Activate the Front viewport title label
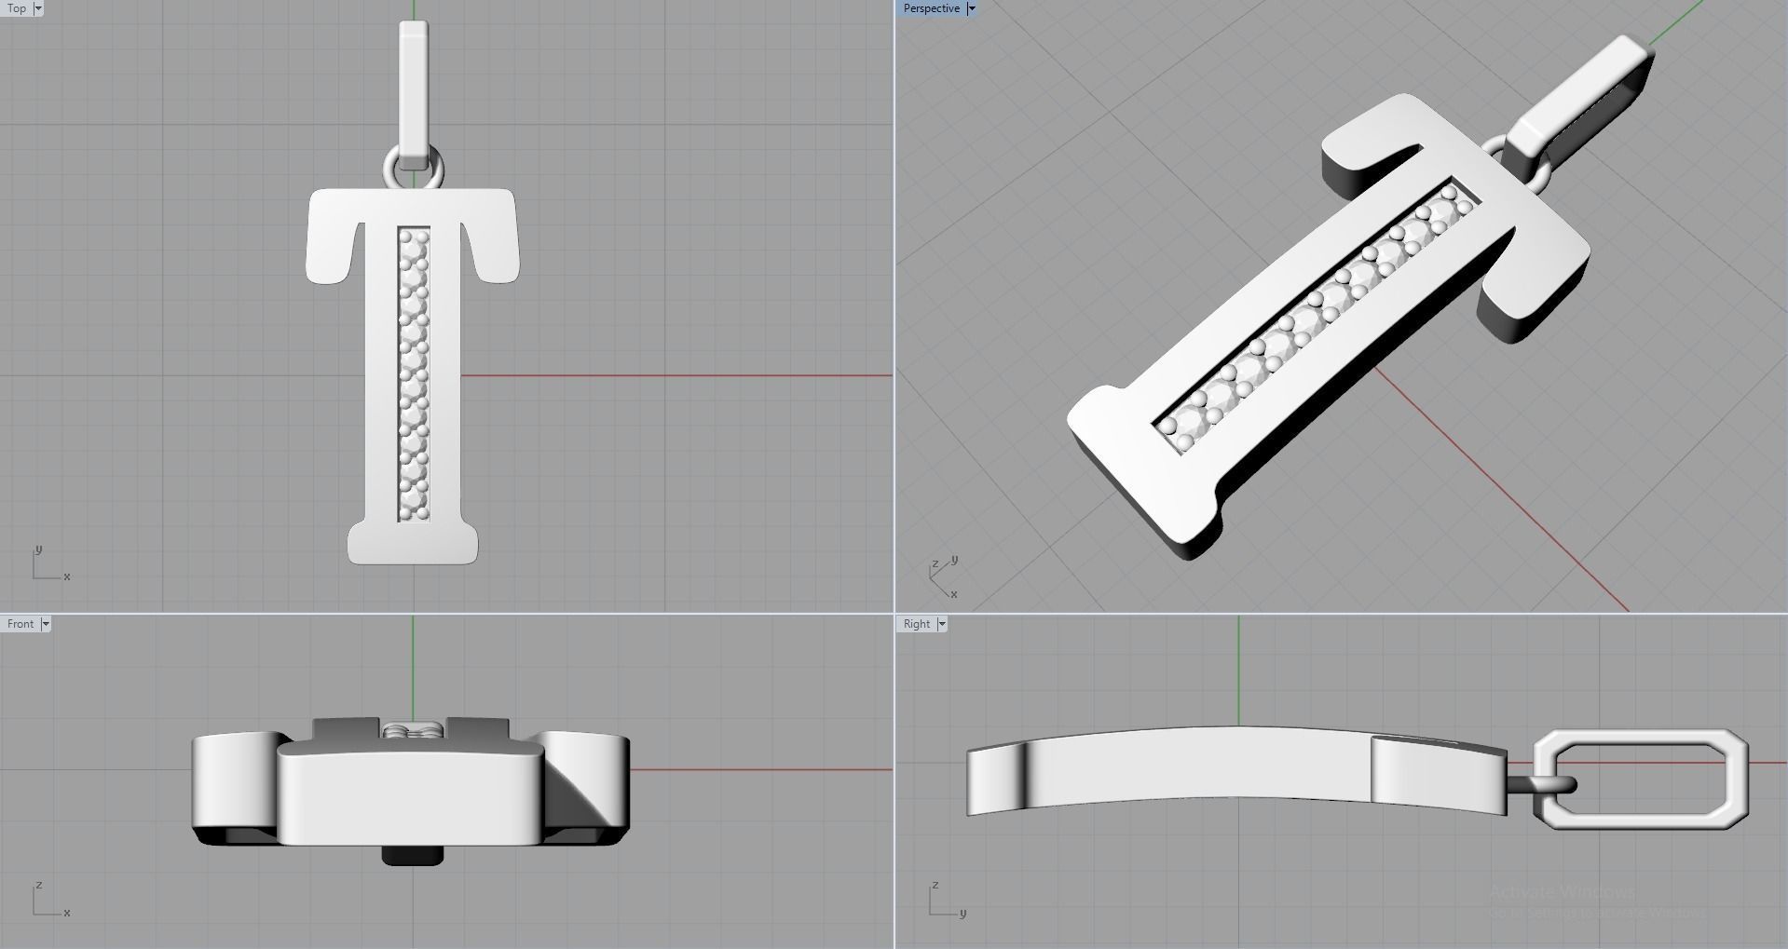This screenshot has width=1788, height=949. point(20,624)
